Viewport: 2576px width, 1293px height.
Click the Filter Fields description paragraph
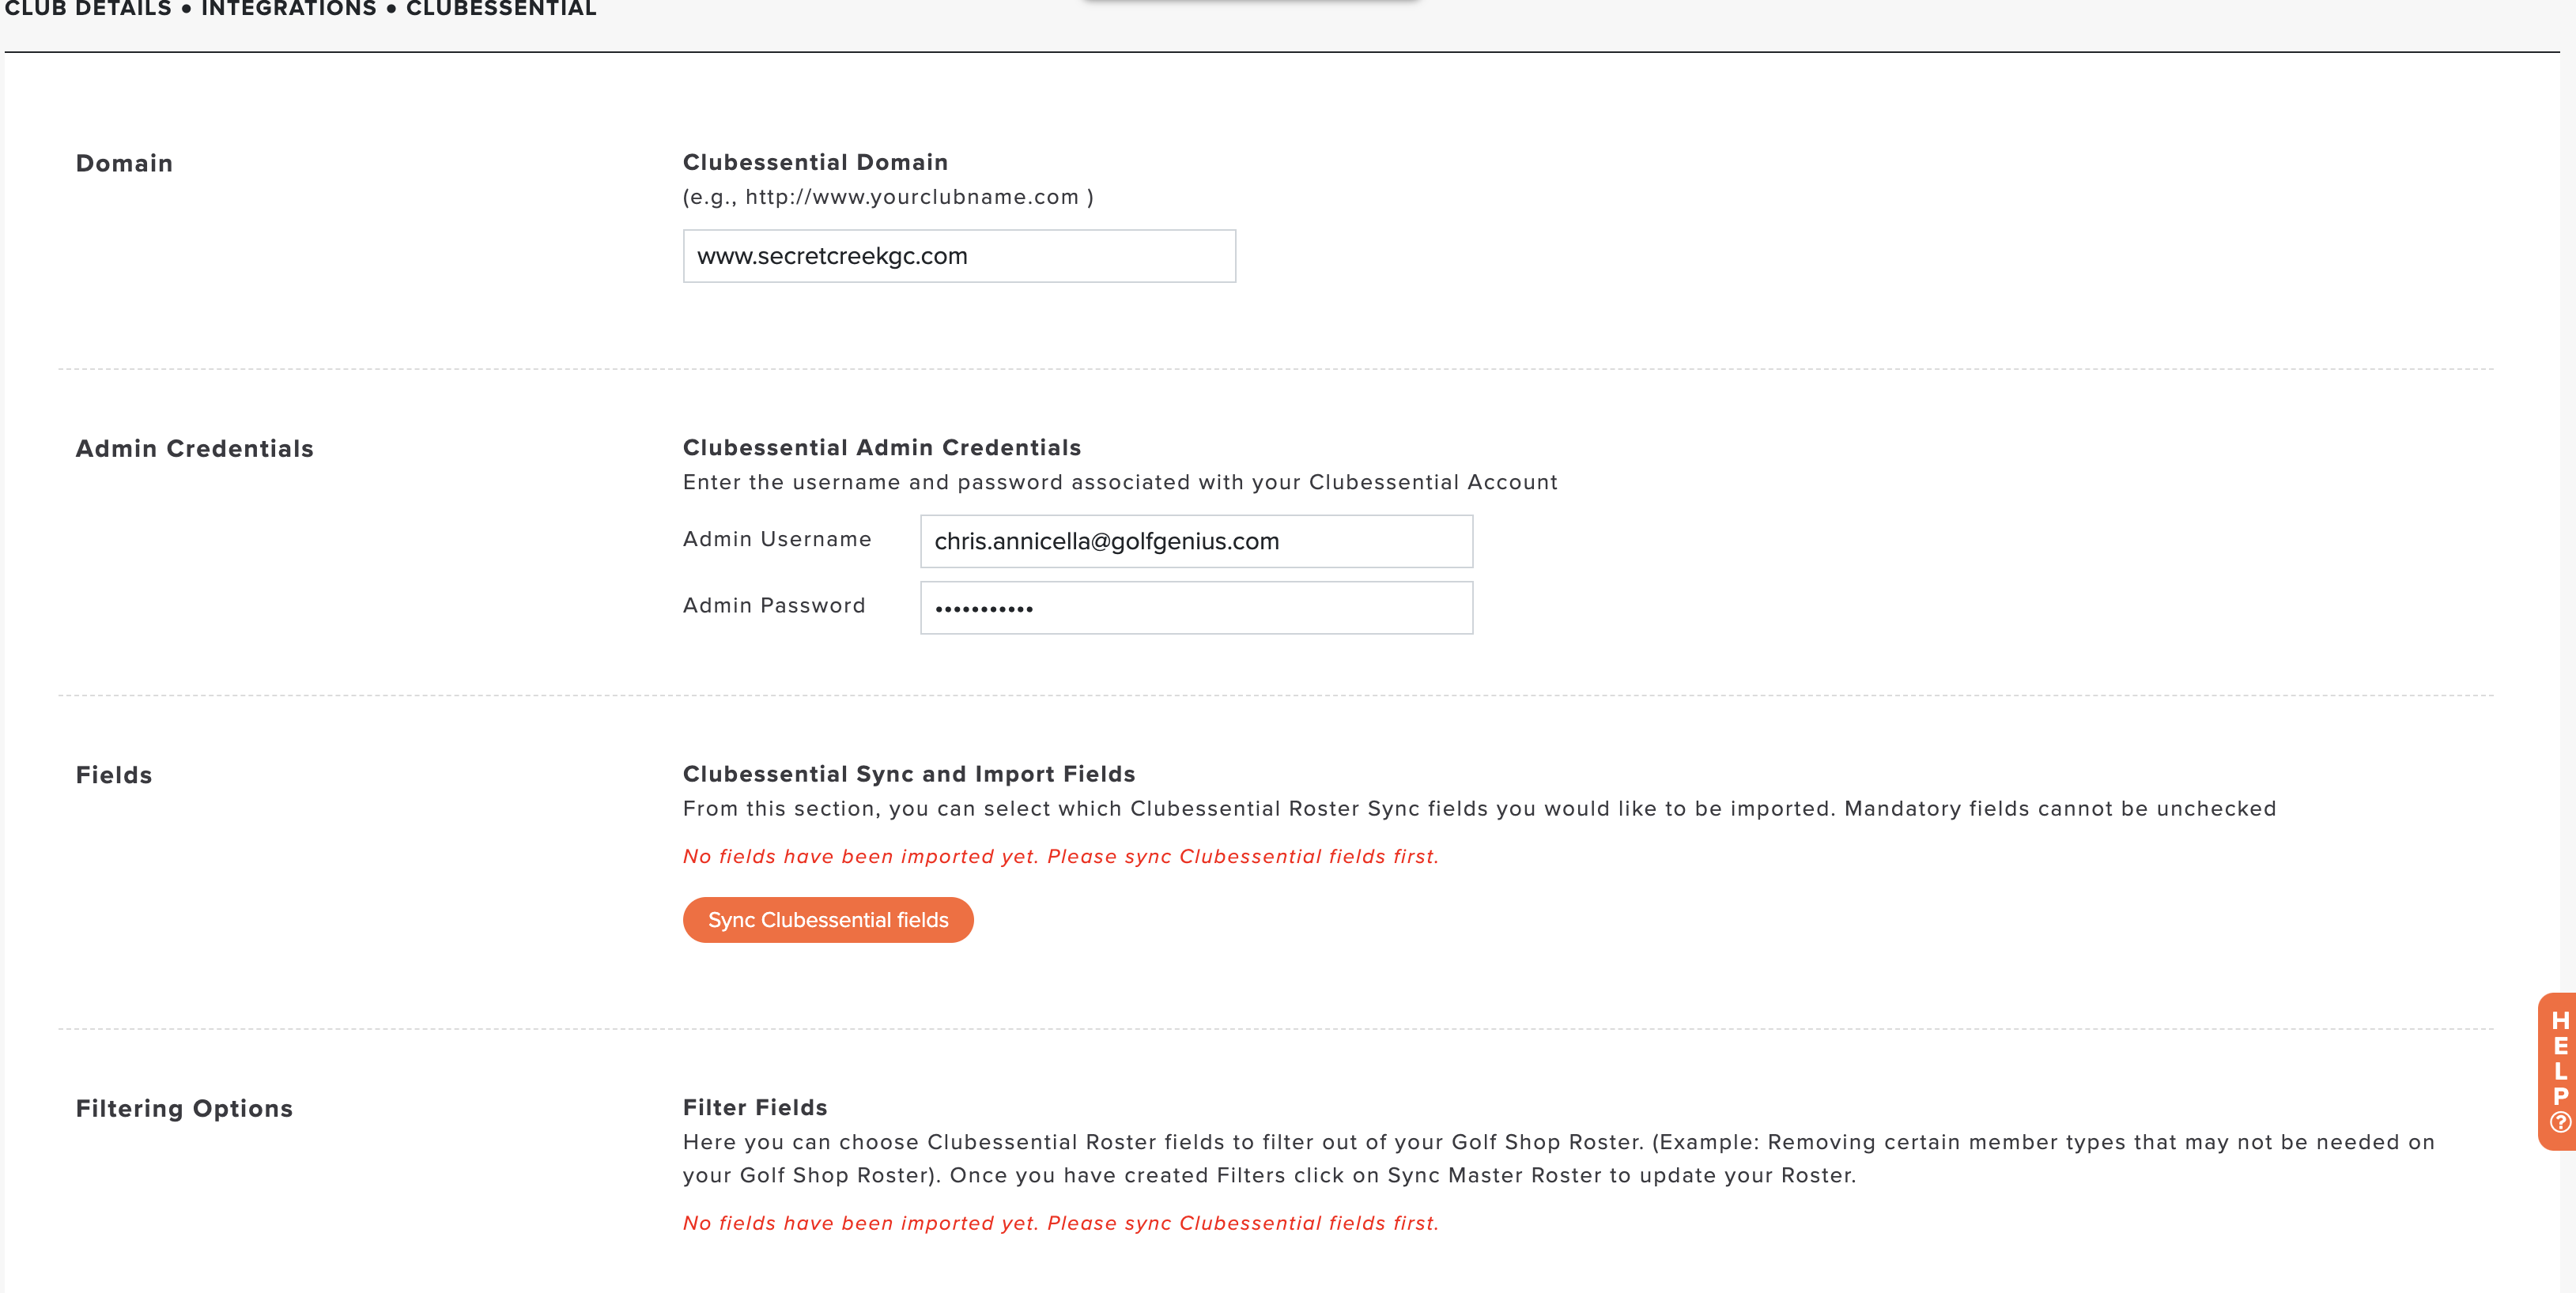(x=1559, y=1159)
